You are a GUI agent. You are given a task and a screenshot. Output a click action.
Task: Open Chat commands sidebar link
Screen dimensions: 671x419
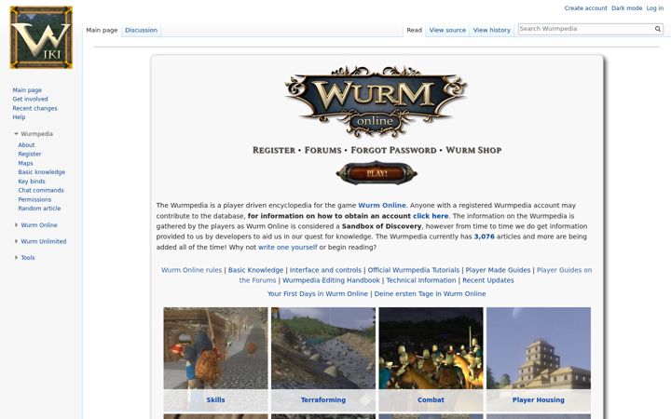click(x=41, y=190)
